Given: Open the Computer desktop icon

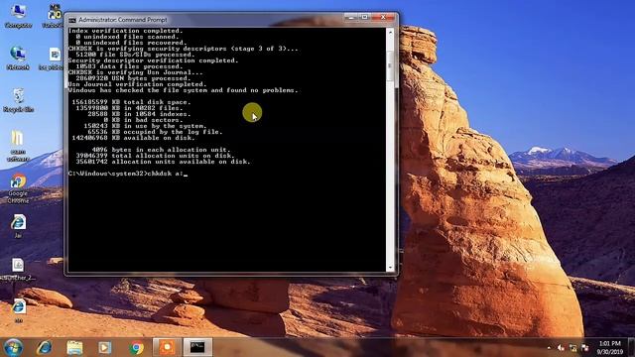Looking at the screenshot, I should (18, 16).
